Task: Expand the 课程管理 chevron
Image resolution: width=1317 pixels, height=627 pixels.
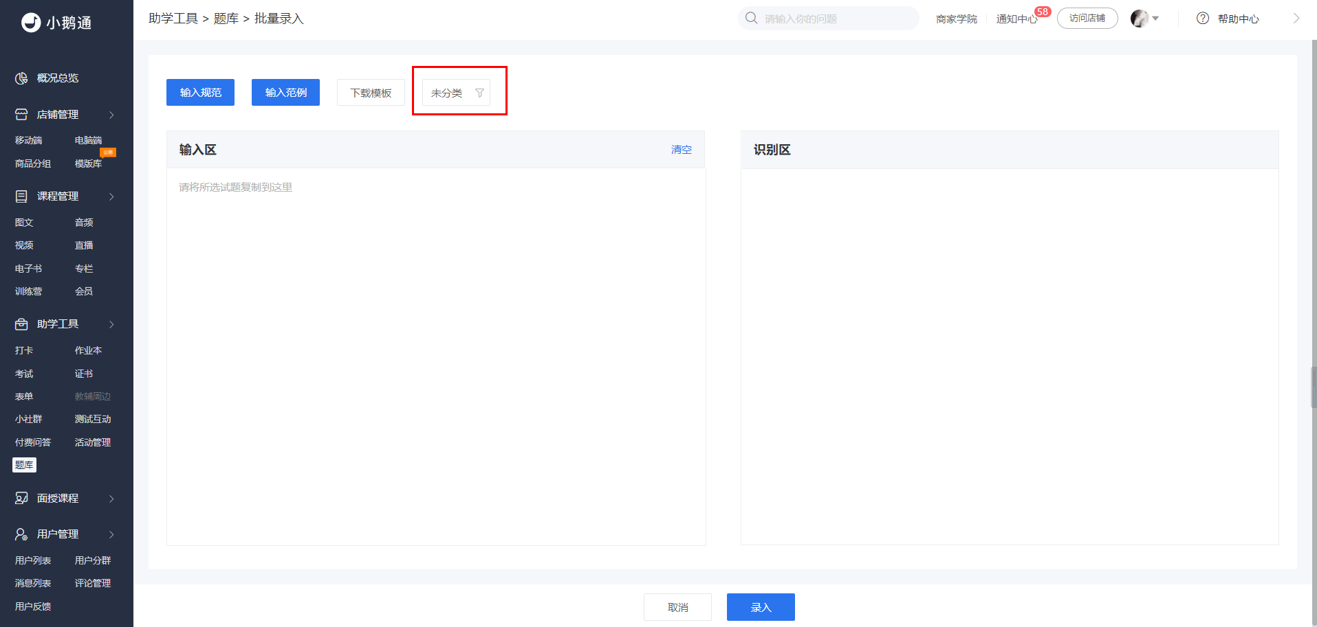Action: coord(111,196)
